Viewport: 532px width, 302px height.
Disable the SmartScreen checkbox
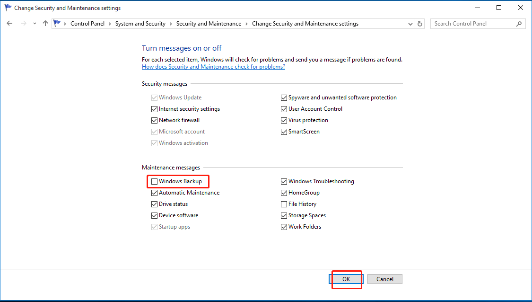284,132
